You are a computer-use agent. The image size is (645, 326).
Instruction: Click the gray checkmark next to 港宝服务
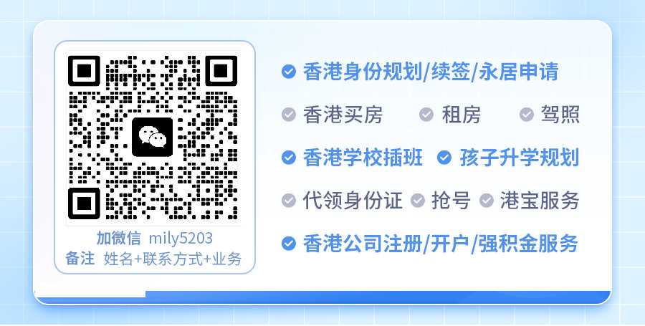click(486, 201)
